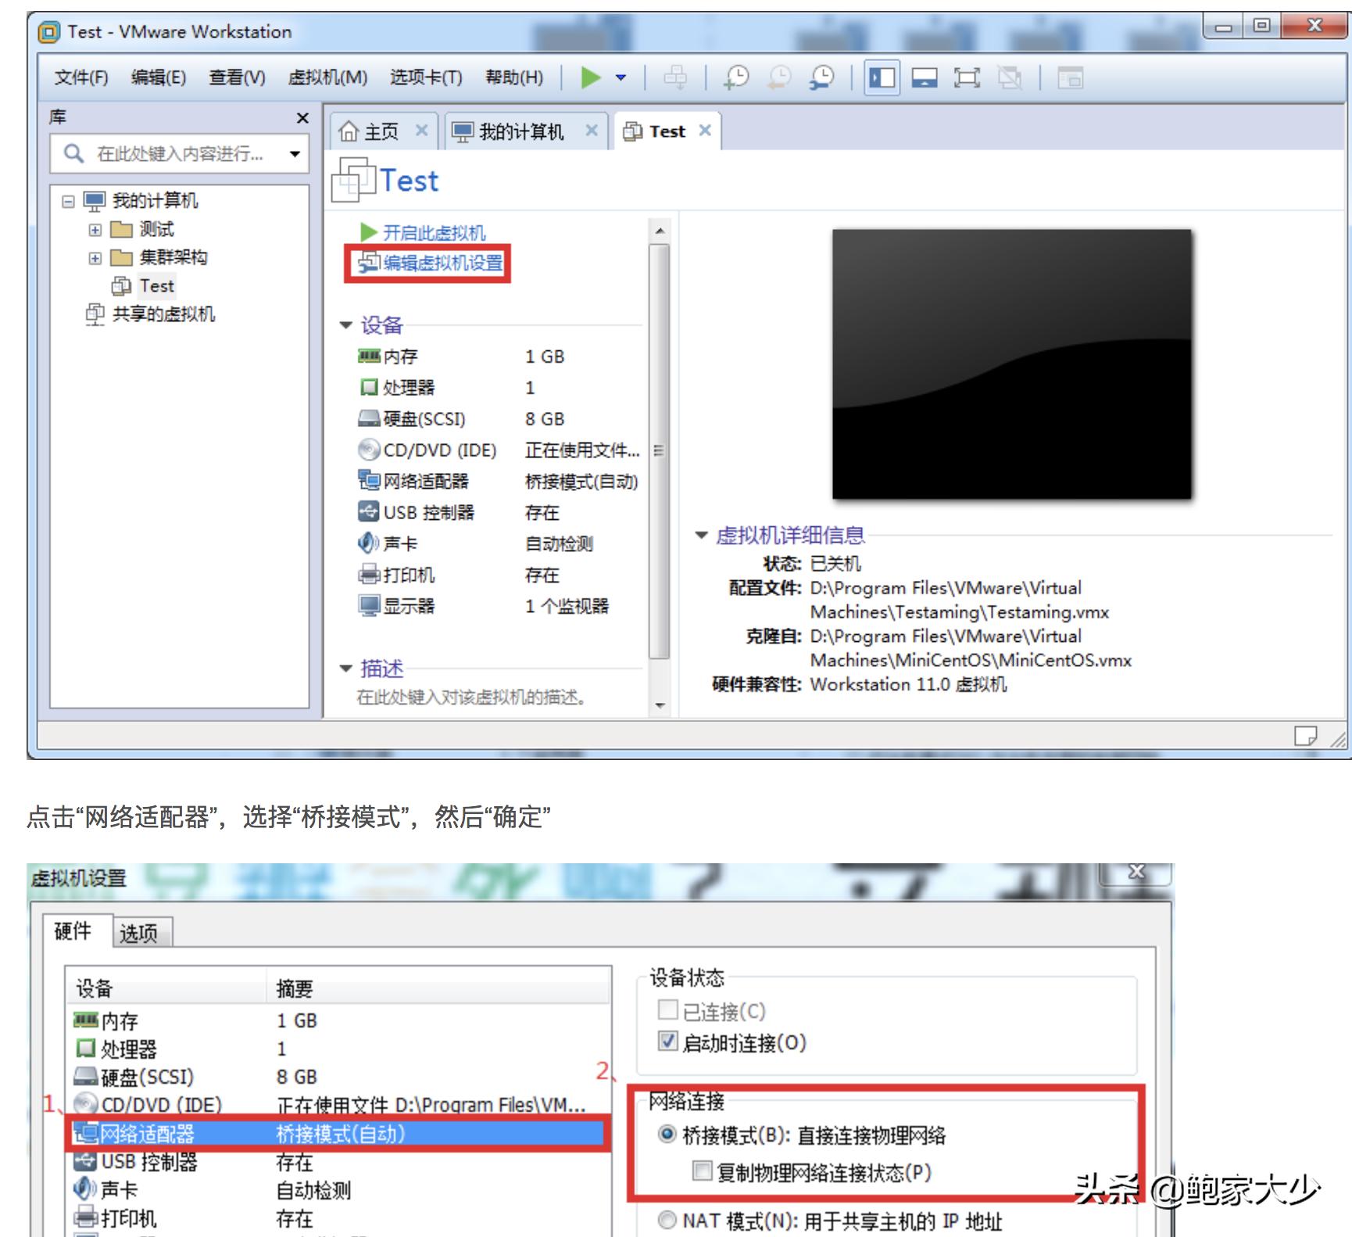Screen dimensions: 1352x1237
Task: Show the thumbnail bar via toolbar icon
Action: (923, 78)
